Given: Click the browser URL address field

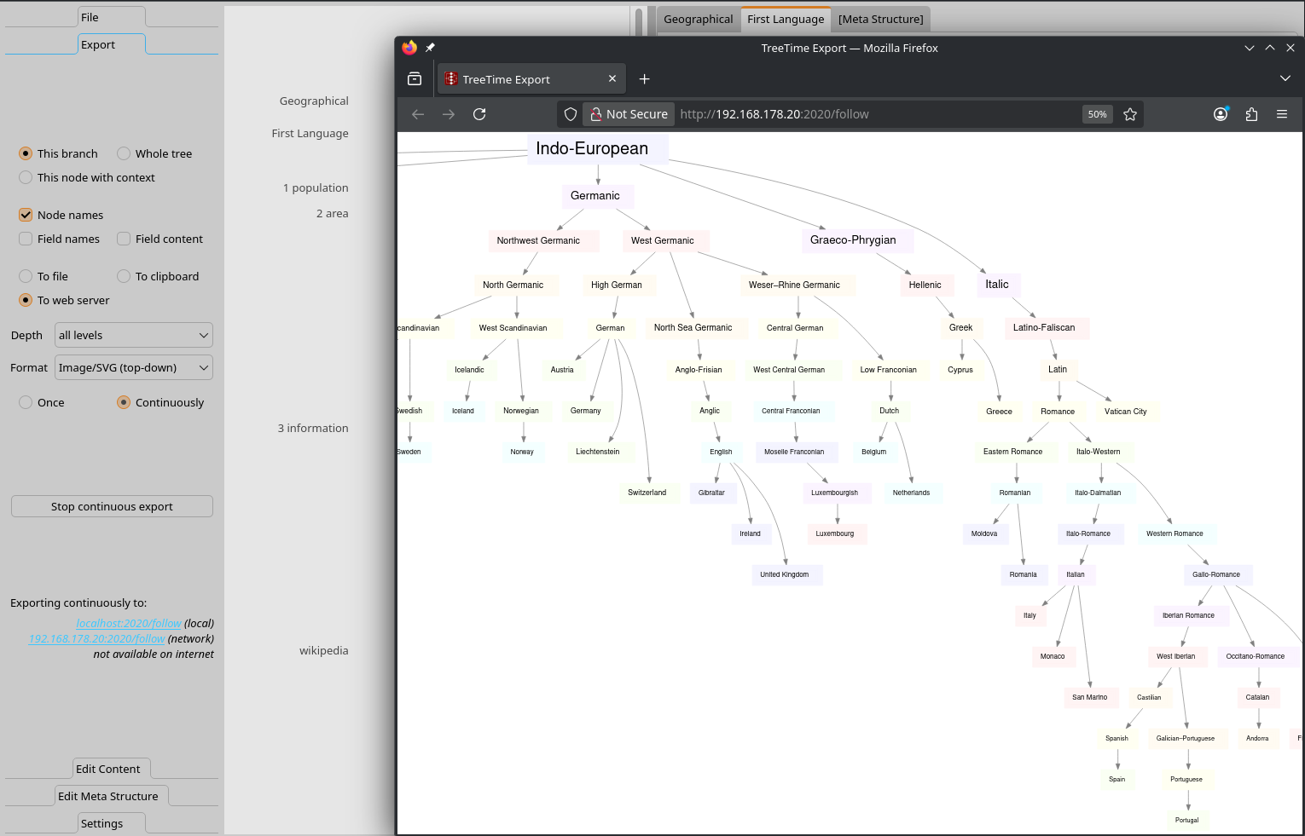Looking at the screenshot, I should [874, 114].
